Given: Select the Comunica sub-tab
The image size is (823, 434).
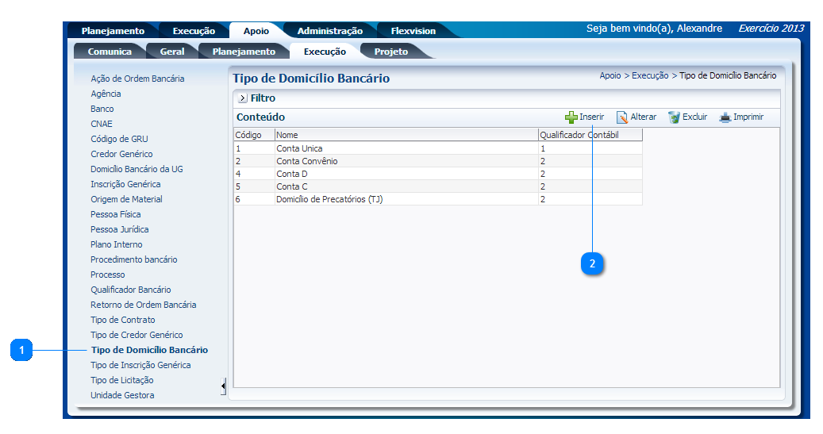Looking at the screenshot, I should pyautogui.click(x=110, y=52).
